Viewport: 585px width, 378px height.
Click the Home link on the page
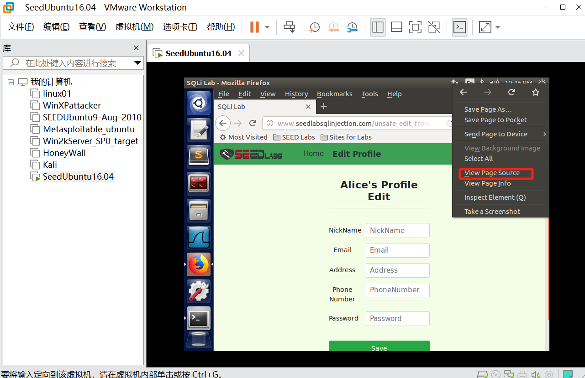tap(314, 154)
